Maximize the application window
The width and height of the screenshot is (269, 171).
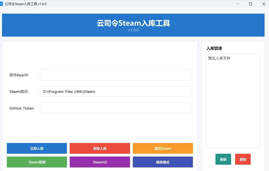[x=250, y=4]
